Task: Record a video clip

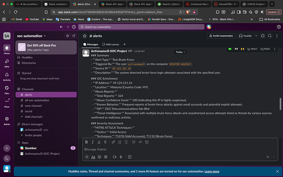Action: click(x=114, y=157)
